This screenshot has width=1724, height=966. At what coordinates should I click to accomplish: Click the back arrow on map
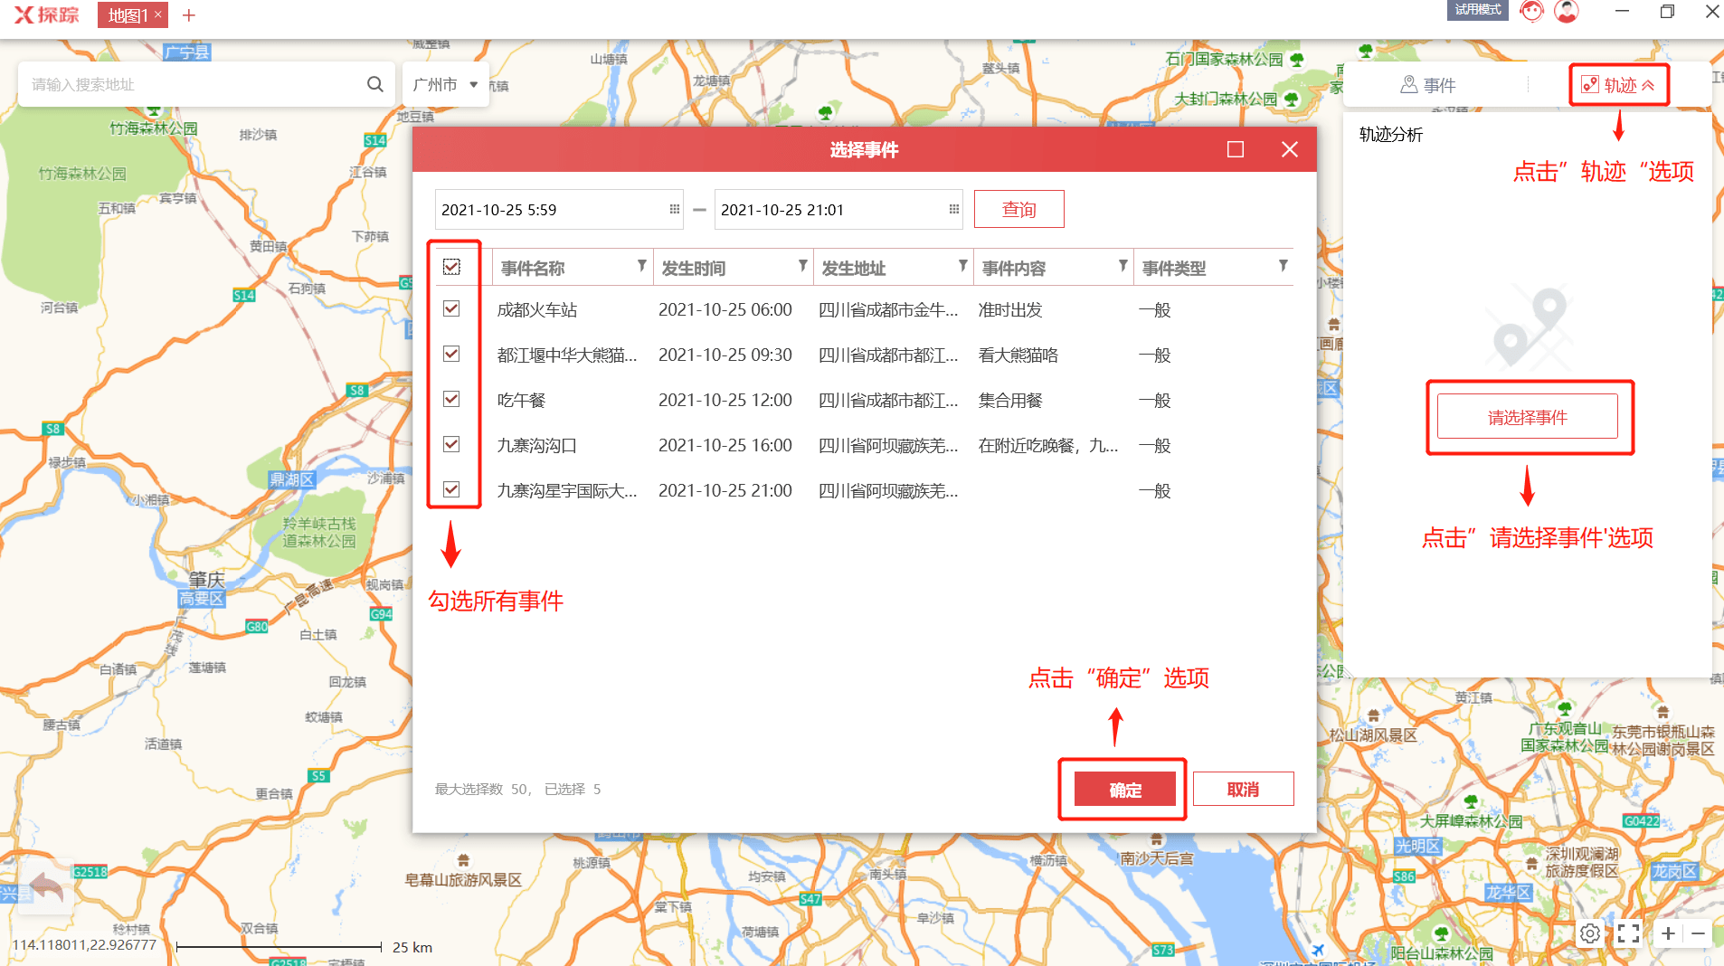pos(46,885)
